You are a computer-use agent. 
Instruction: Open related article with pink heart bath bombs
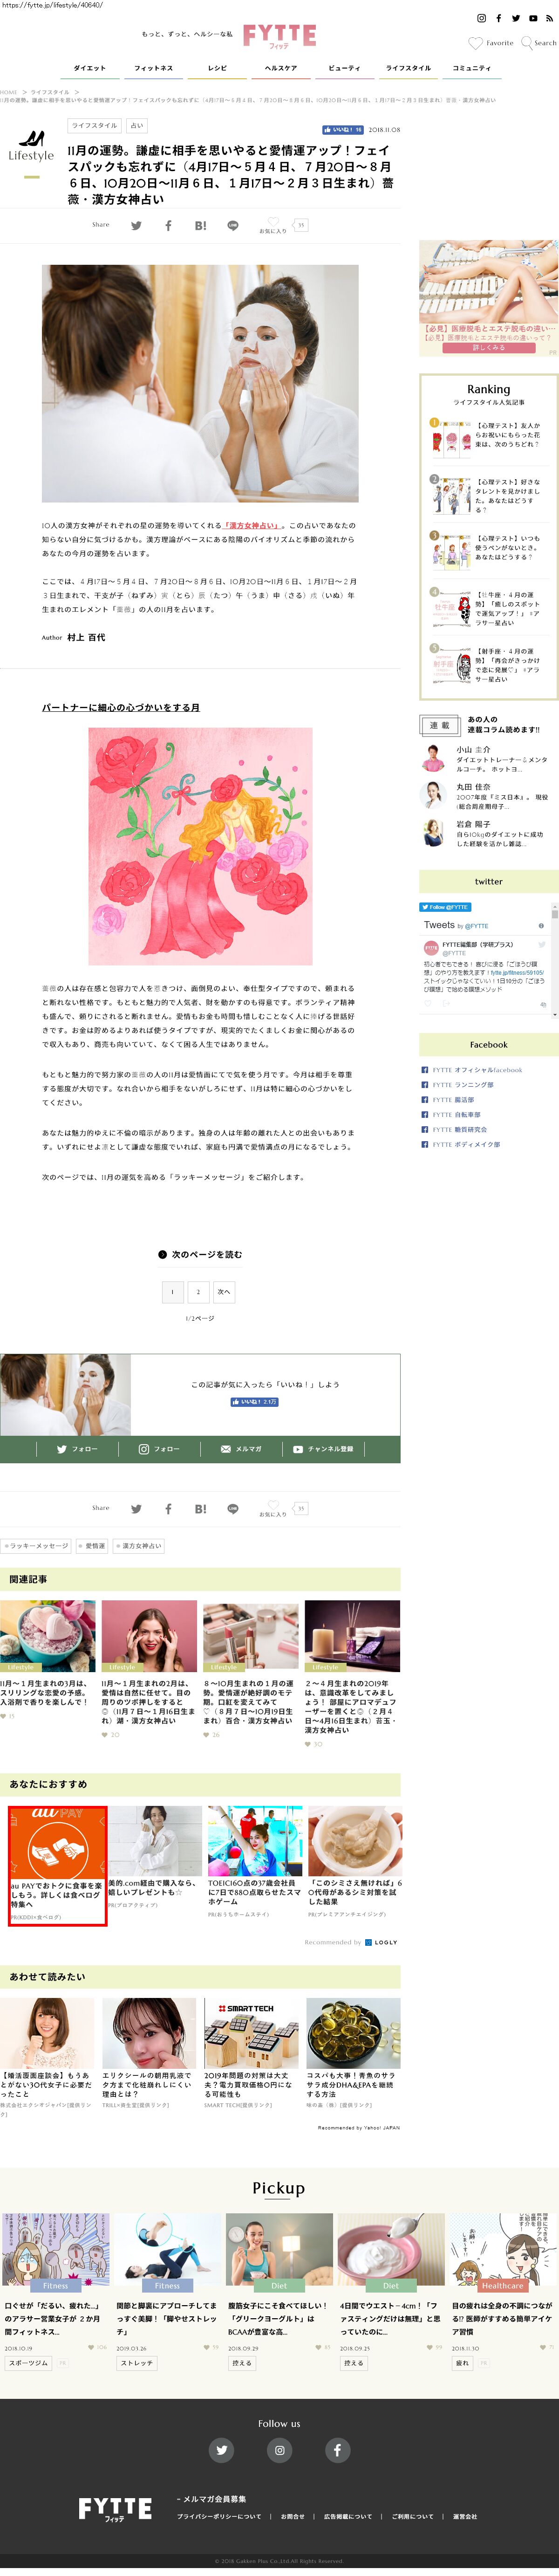48,1636
